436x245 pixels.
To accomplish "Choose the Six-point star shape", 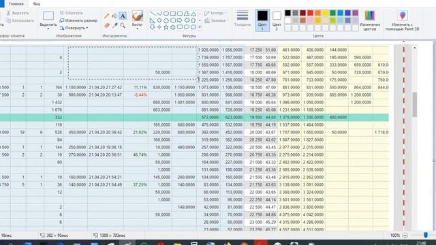I will 172,27.
